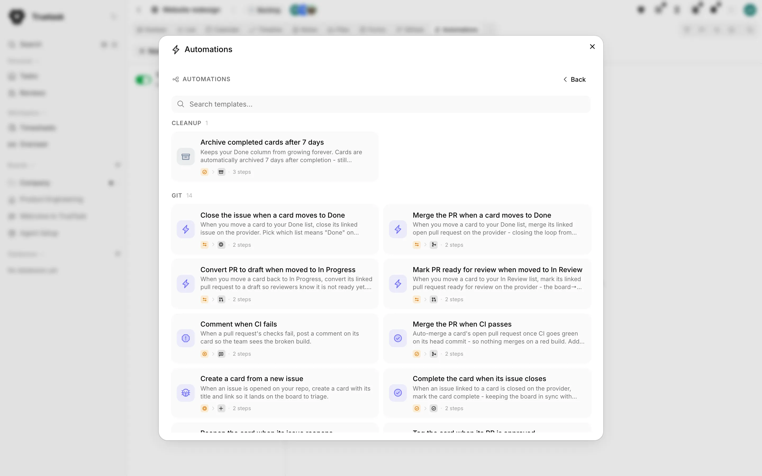Click '2 steps' label under Complete the card
The image size is (762, 476).
point(454,408)
